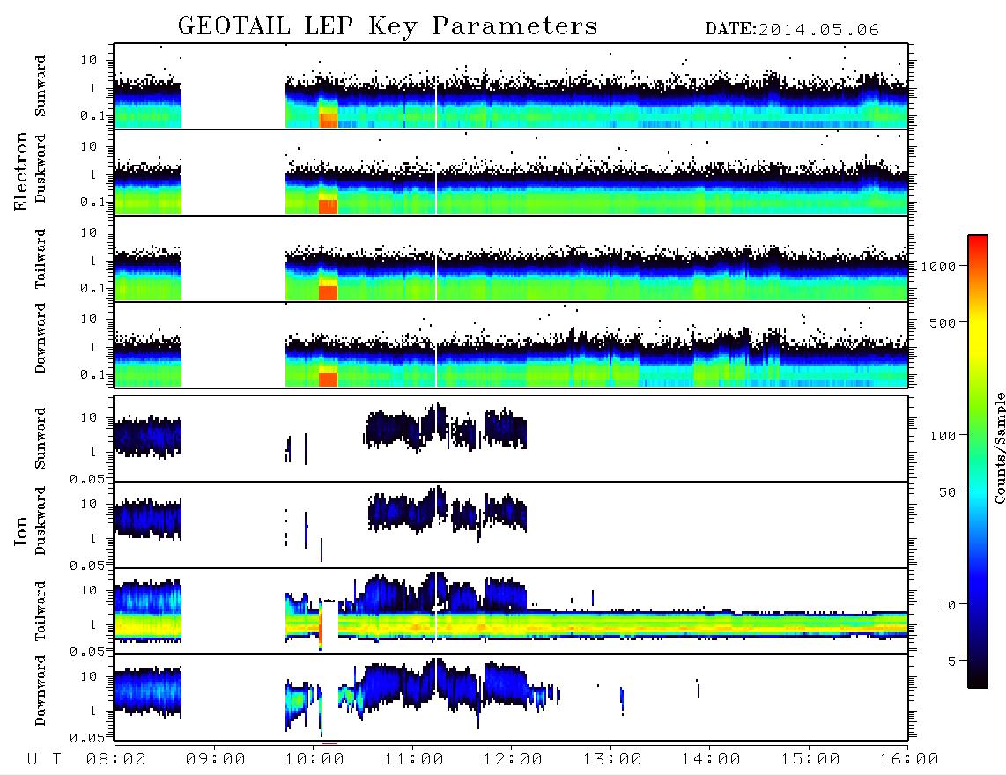Click the colorbar's 10 tick label
1006x775 pixels.
click(947, 605)
